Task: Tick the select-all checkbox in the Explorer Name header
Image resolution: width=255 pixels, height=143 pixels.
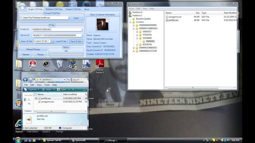Action: (35, 95)
